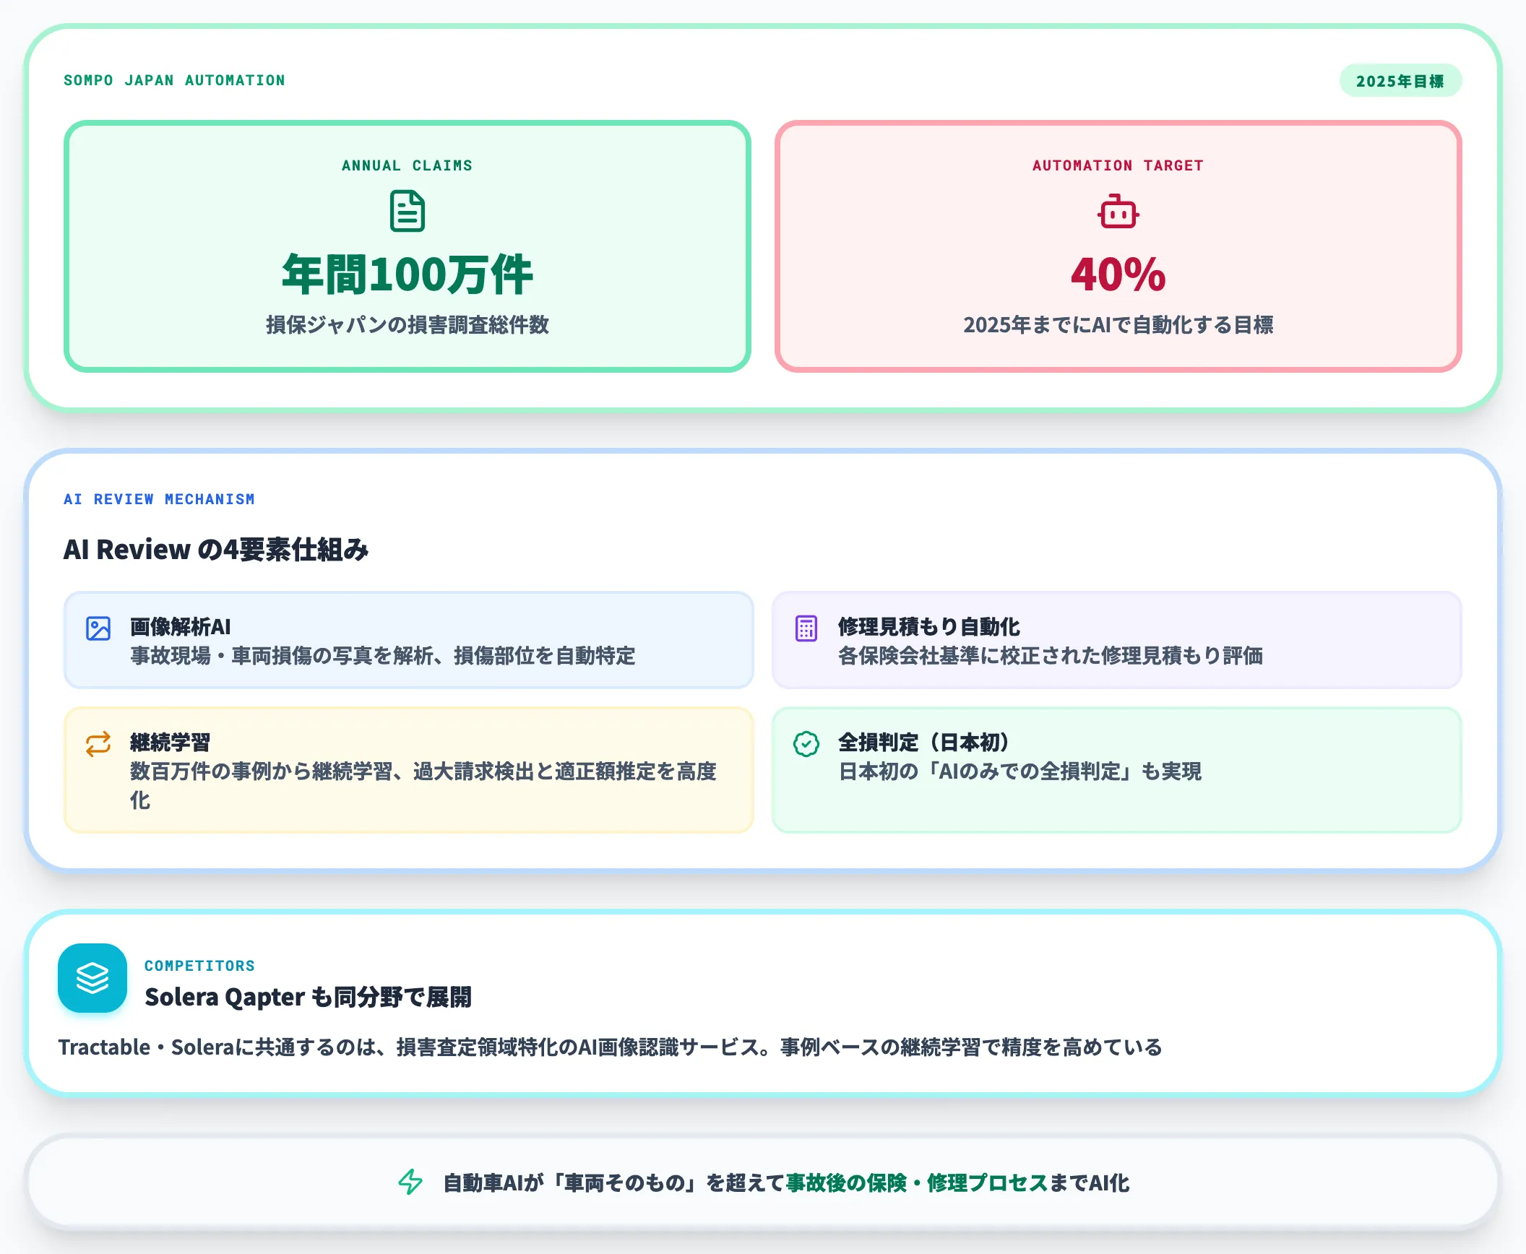The image size is (1526, 1254).
Task: Click the 全損判定（日本初） title
Action: click(924, 742)
